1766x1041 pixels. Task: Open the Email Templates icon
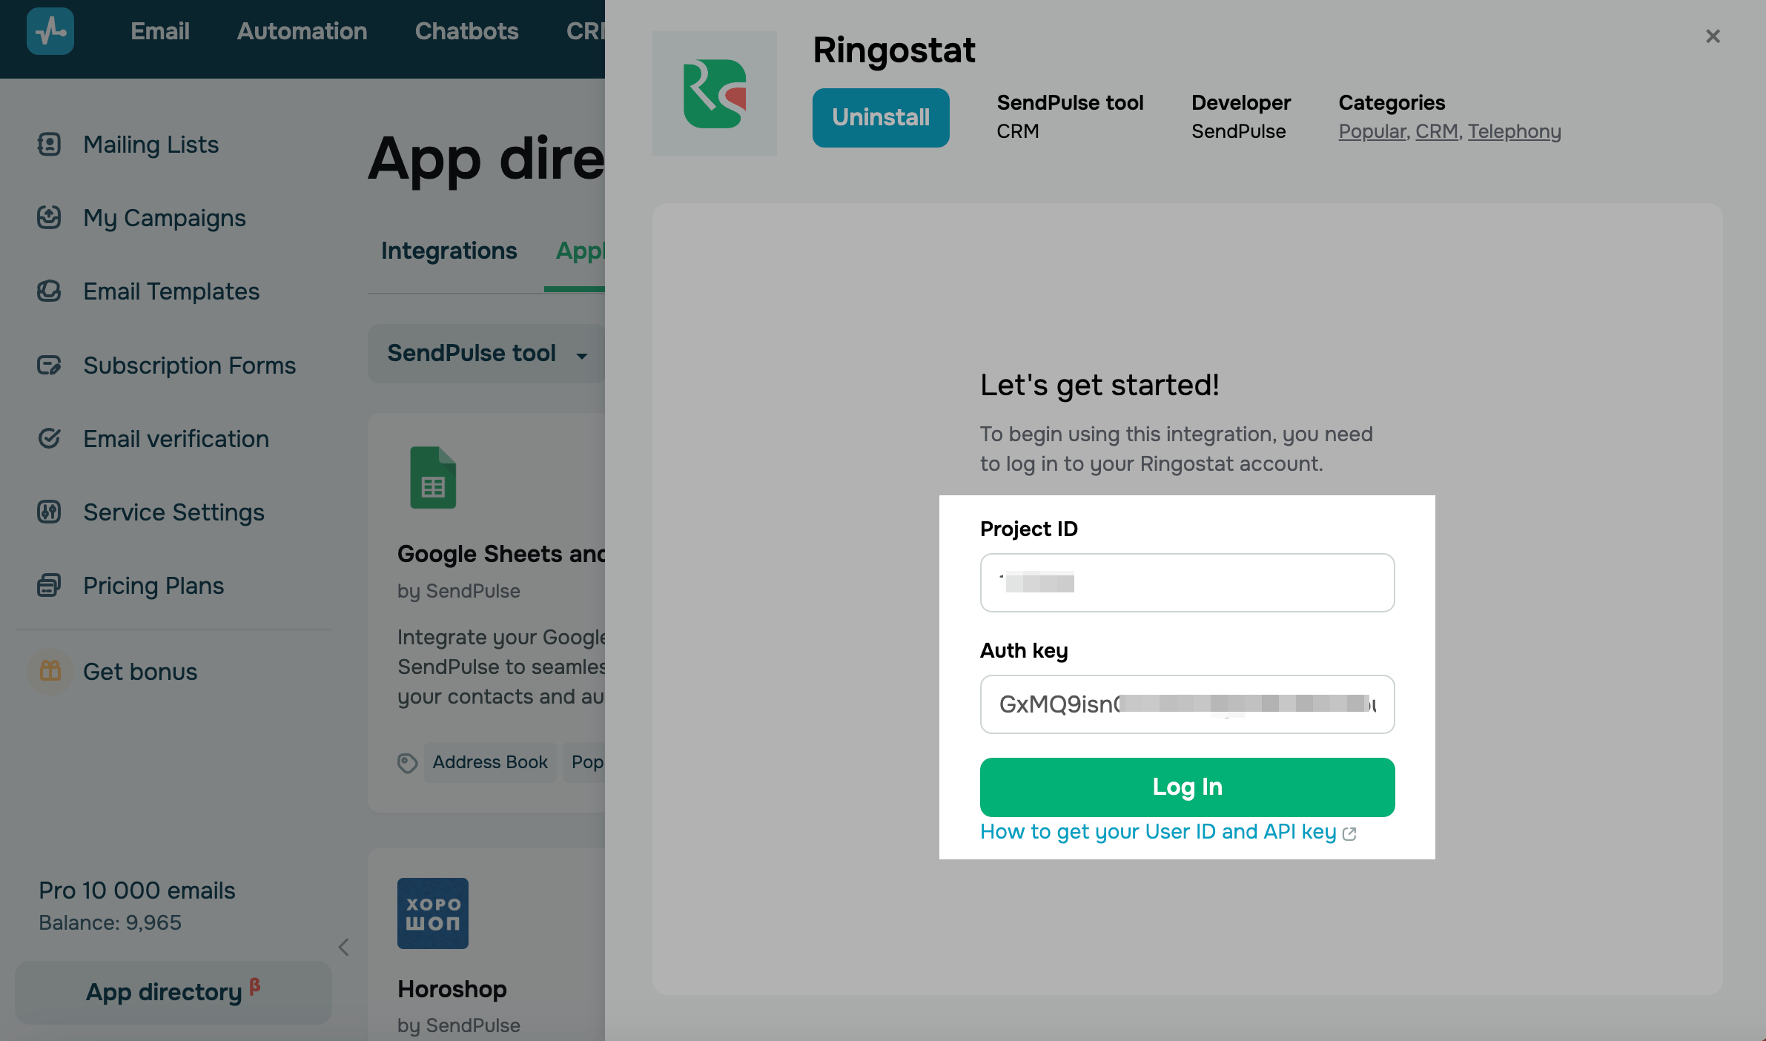pyautogui.click(x=49, y=291)
